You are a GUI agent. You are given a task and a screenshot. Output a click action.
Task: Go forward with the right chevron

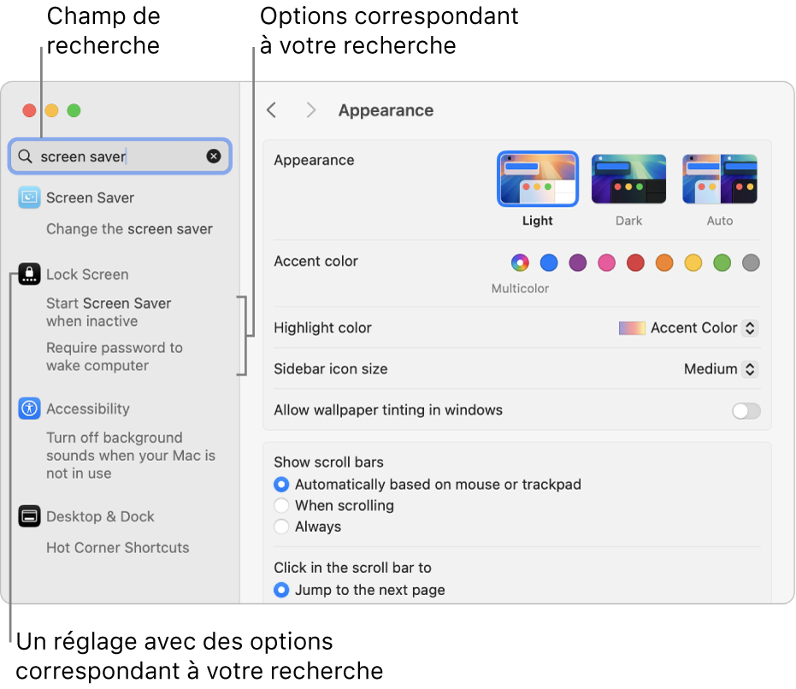pos(311,110)
